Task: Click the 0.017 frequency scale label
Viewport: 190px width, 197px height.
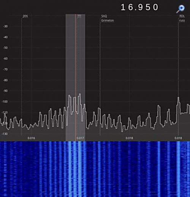Action: click(80, 138)
